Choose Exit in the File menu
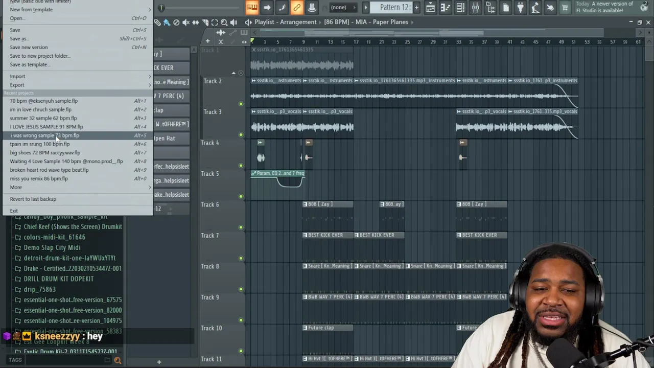 77,211
